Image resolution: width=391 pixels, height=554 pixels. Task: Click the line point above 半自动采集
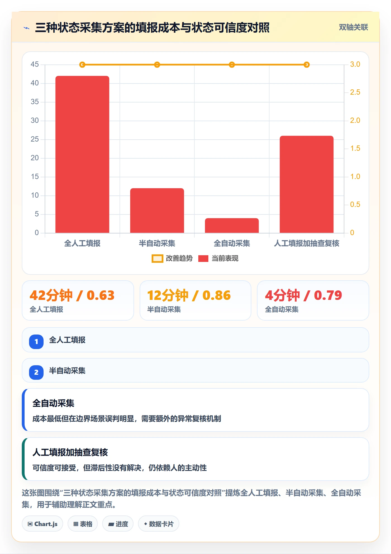point(157,65)
